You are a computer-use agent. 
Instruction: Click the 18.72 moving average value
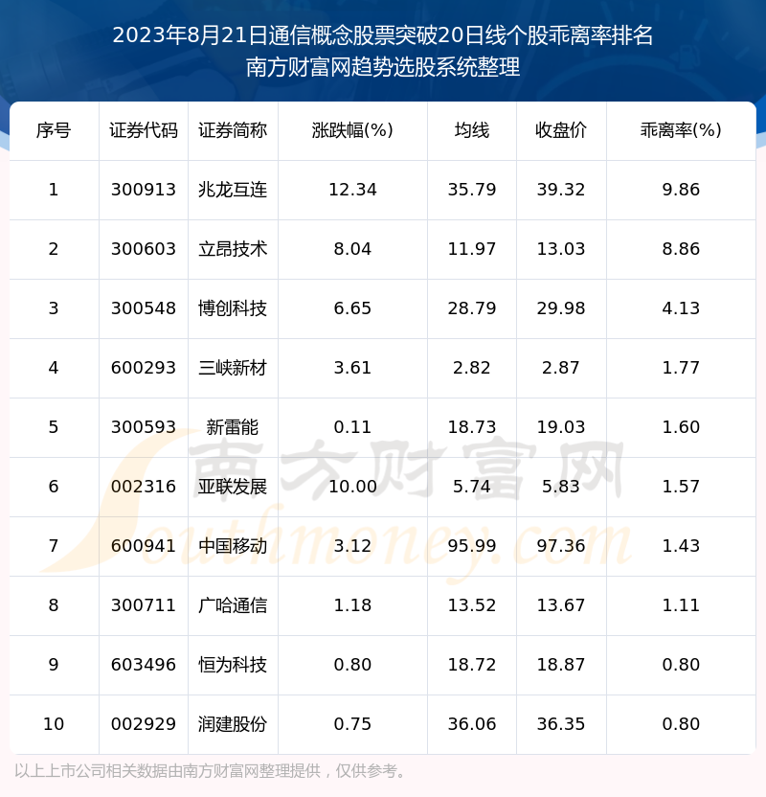(x=472, y=666)
